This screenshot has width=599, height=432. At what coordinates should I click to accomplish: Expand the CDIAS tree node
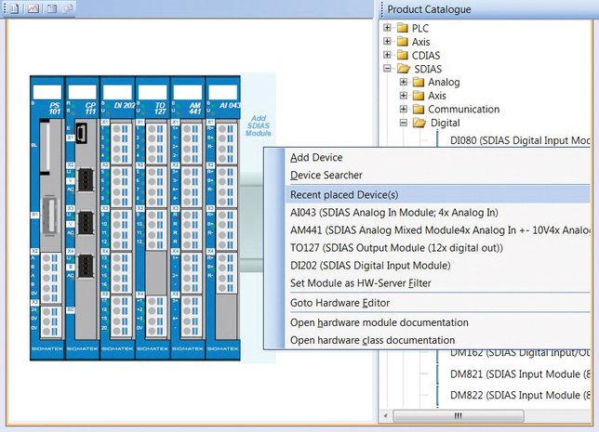tap(387, 55)
